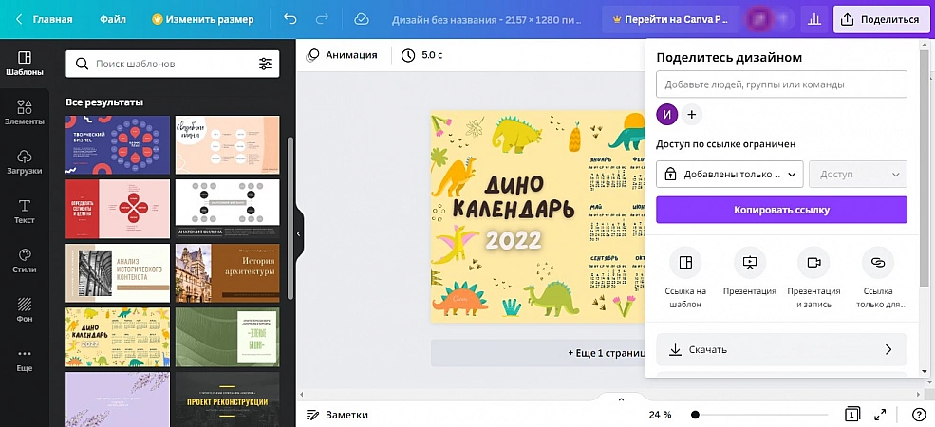Viewport: 935px width, 427px height.
Task: Open the Еще (More) sidebar tab
Action: tap(25, 361)
